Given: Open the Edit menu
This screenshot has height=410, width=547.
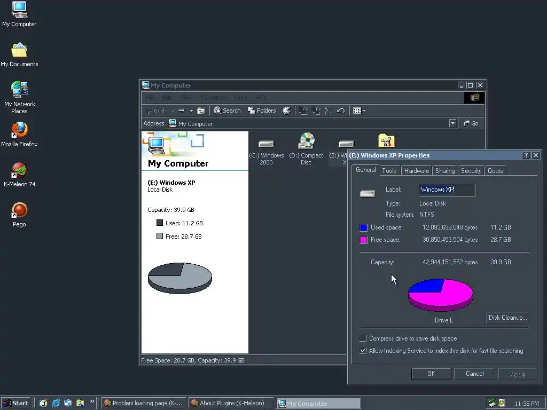Looking at the screenshot, I should point(167,98).
